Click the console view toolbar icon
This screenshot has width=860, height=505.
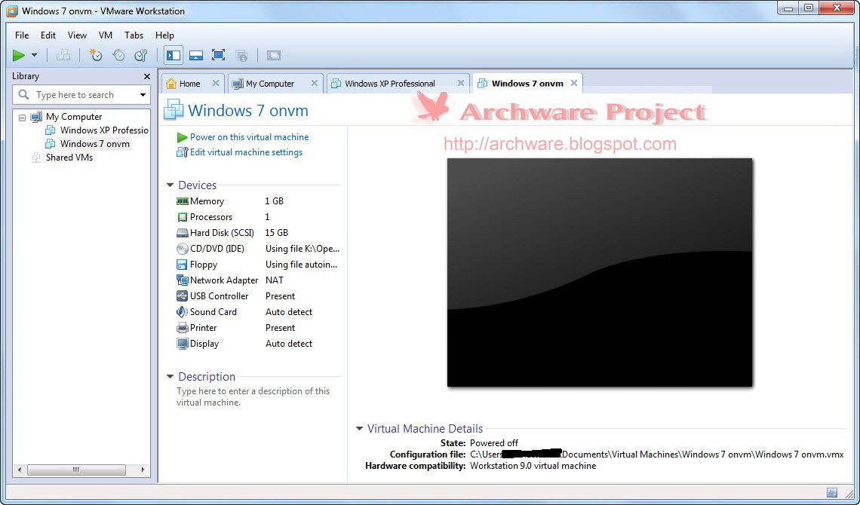(x=274, y=55)
